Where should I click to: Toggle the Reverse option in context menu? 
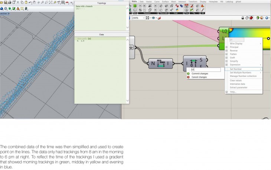pos(234,50)
